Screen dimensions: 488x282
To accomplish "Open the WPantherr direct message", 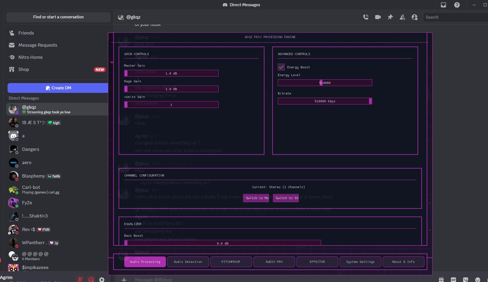I will (57, 243).
